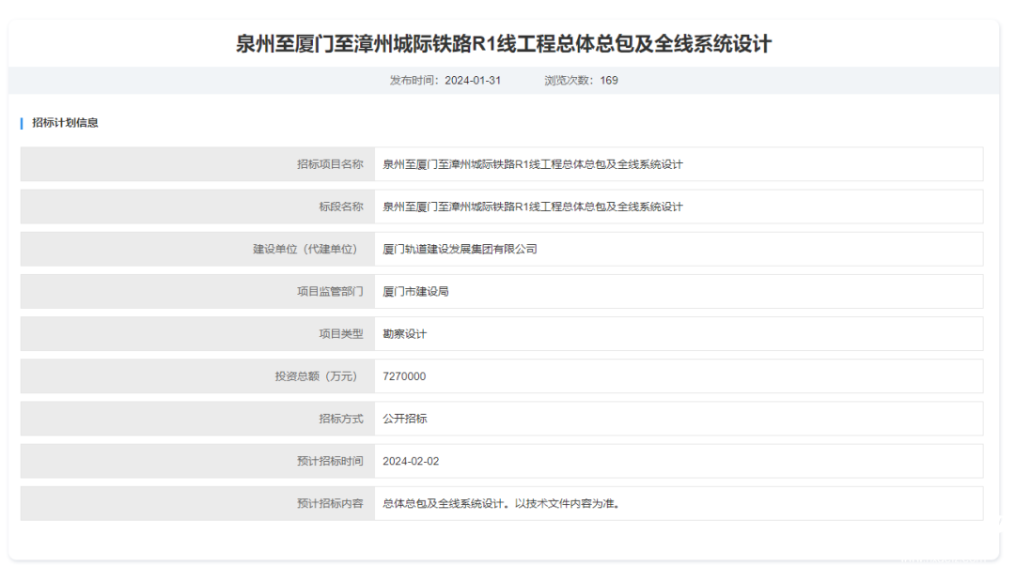
Task: Click the 招标计划信息 section heading
Action: pos(65,123)
